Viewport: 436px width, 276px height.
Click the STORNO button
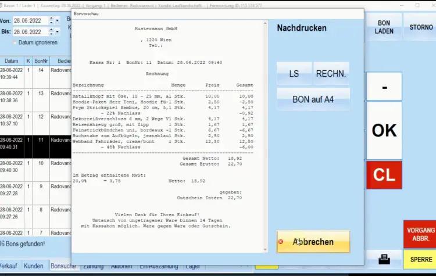(421, 27)
